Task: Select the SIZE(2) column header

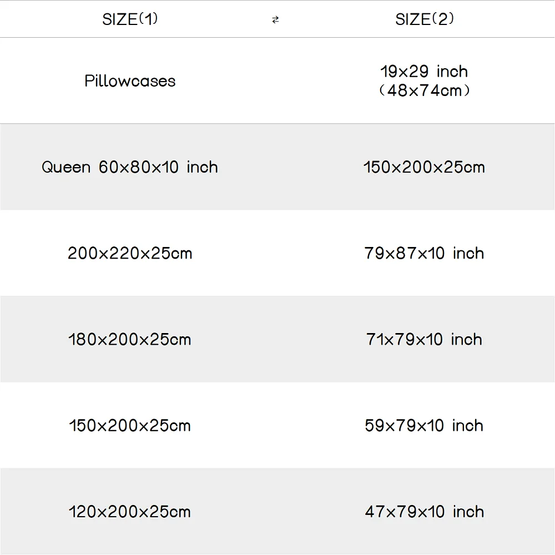Action: coord(425,19)
